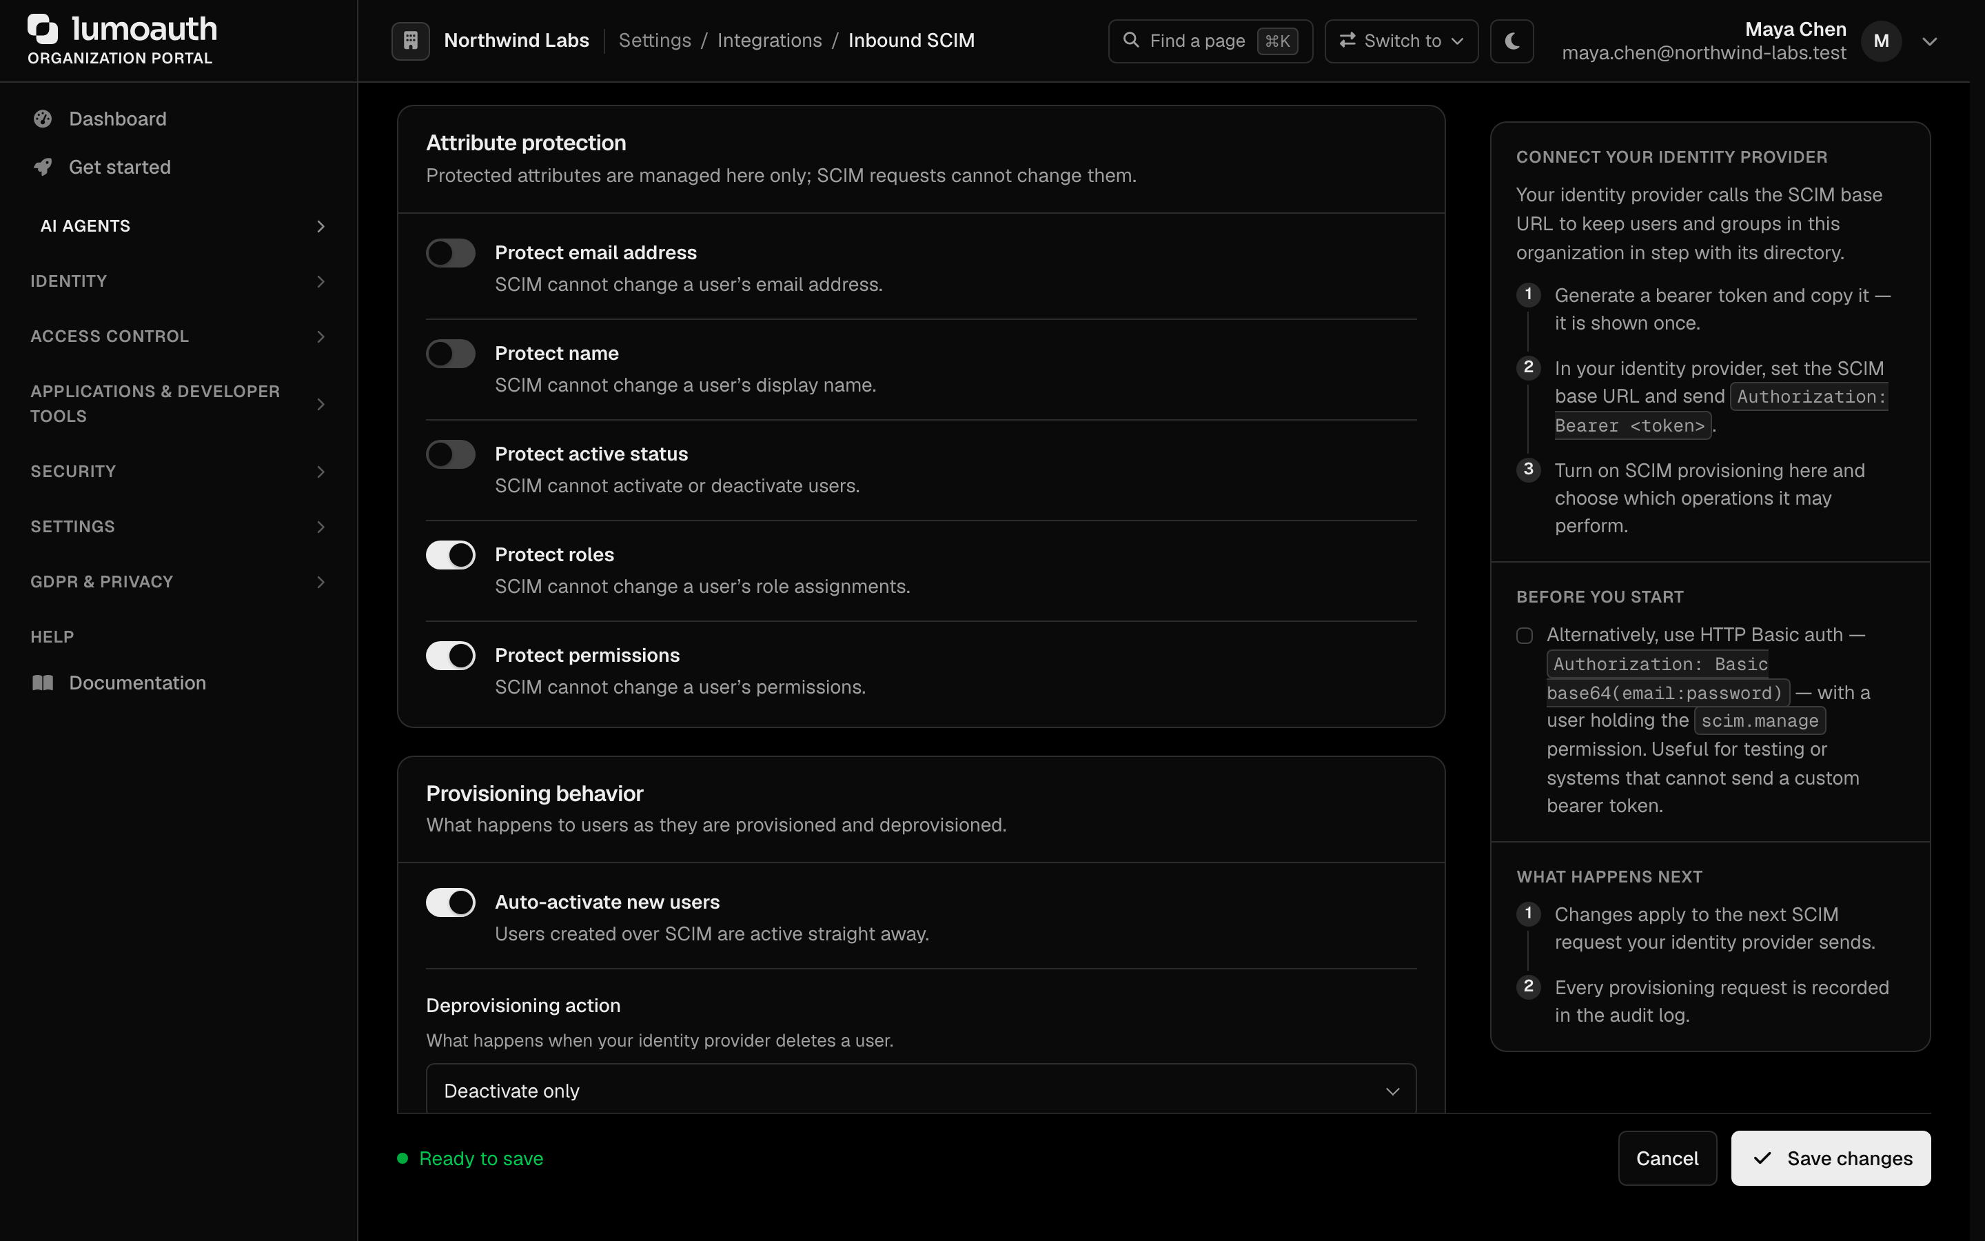
Task: Click the Connect Your Identity Provider heading
Action: 1671,157
